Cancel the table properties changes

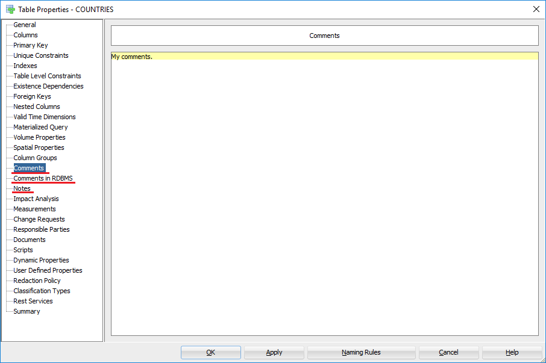coord(448,352)
